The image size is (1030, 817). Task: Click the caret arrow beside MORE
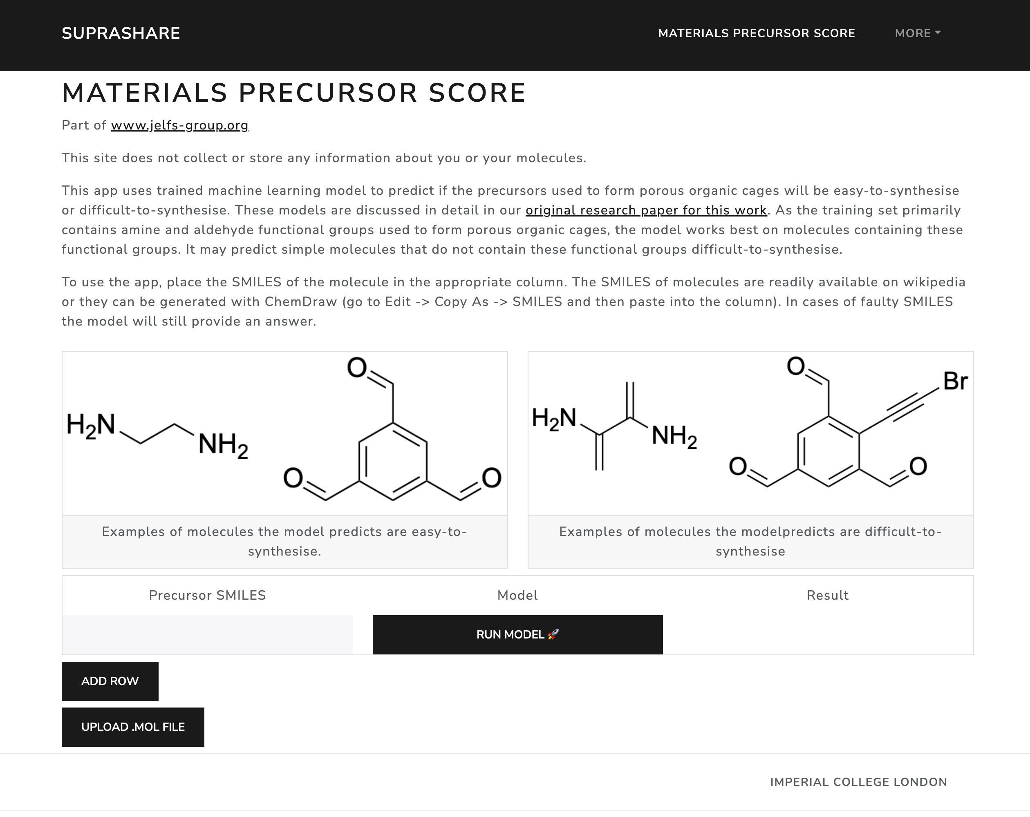(937, 32)
